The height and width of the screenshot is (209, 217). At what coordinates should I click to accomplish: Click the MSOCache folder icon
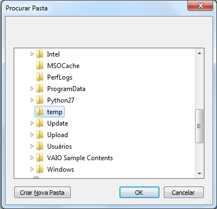coord(39,65)
